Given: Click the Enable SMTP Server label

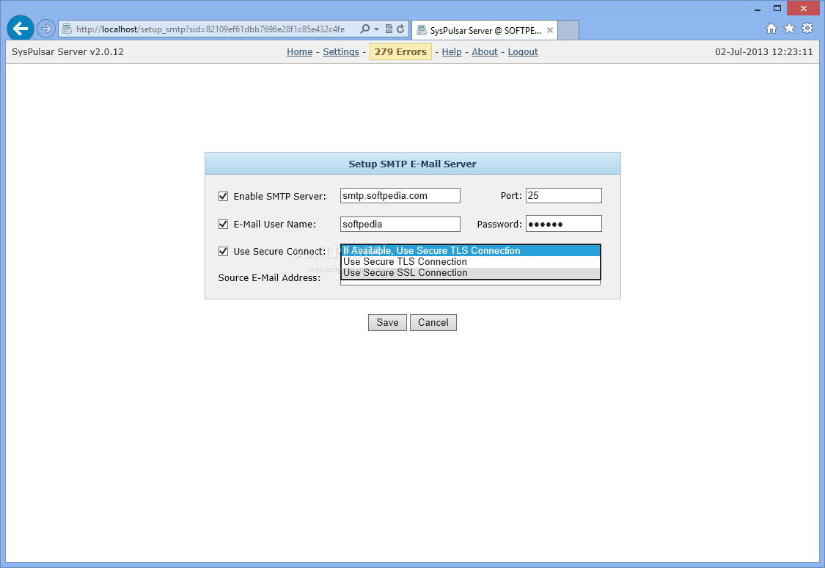Looking at the screenshot, I should pos(280,197).
